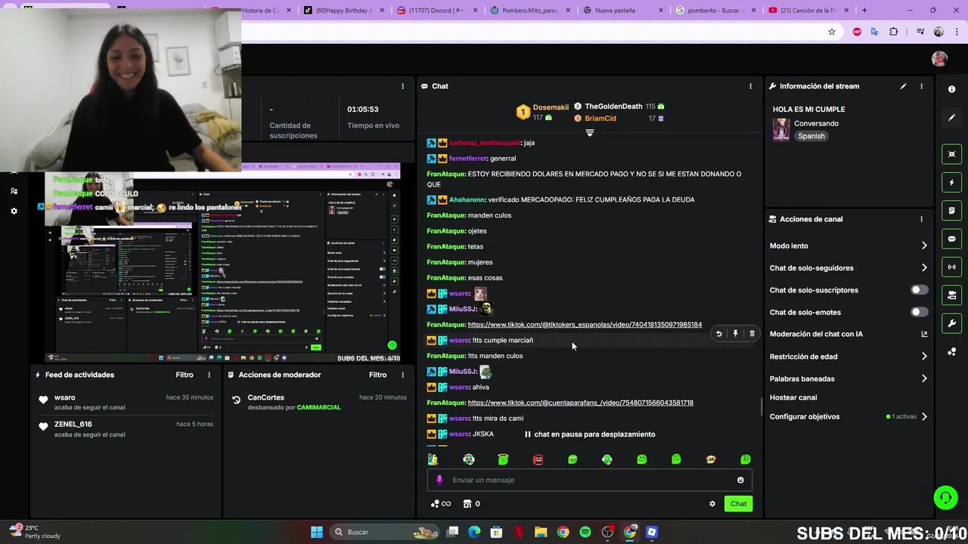Toggle Chat de solo-emotes switch
This screenshot has width=968, height=544.
point(919,312)
